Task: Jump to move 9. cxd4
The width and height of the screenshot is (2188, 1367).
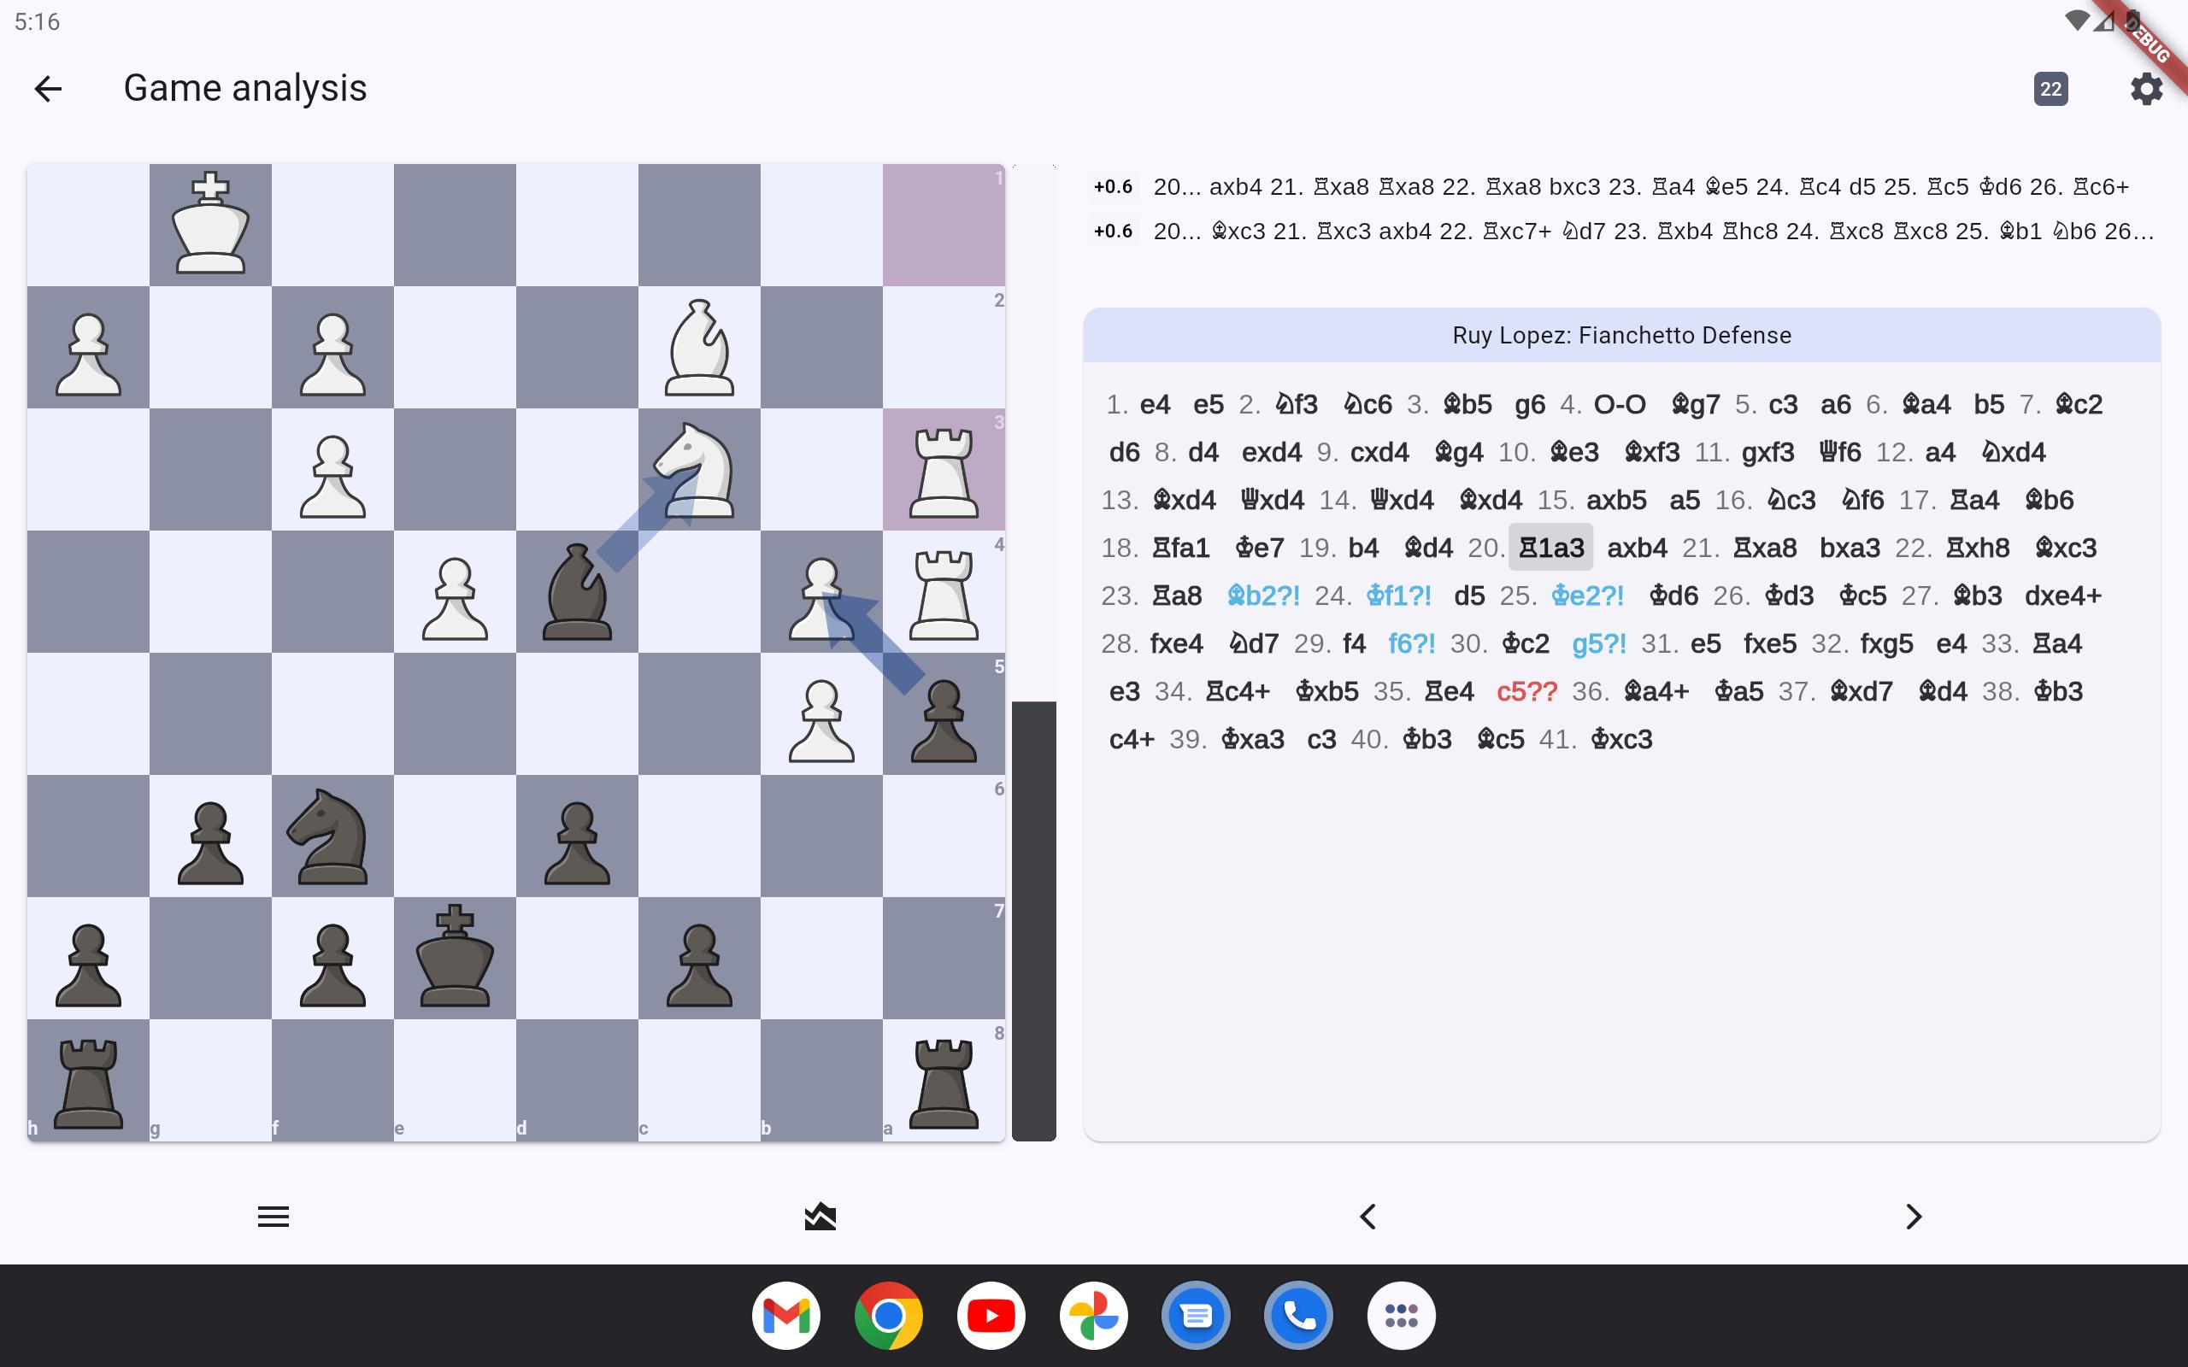Action: (1379, 452)
